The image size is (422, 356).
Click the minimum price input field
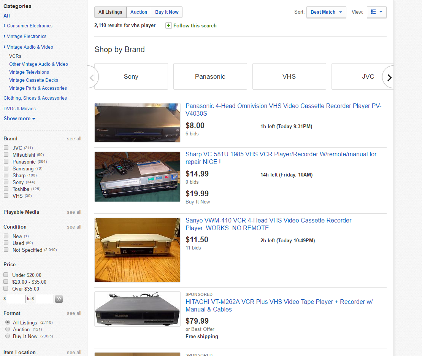(x=16, y=299)
